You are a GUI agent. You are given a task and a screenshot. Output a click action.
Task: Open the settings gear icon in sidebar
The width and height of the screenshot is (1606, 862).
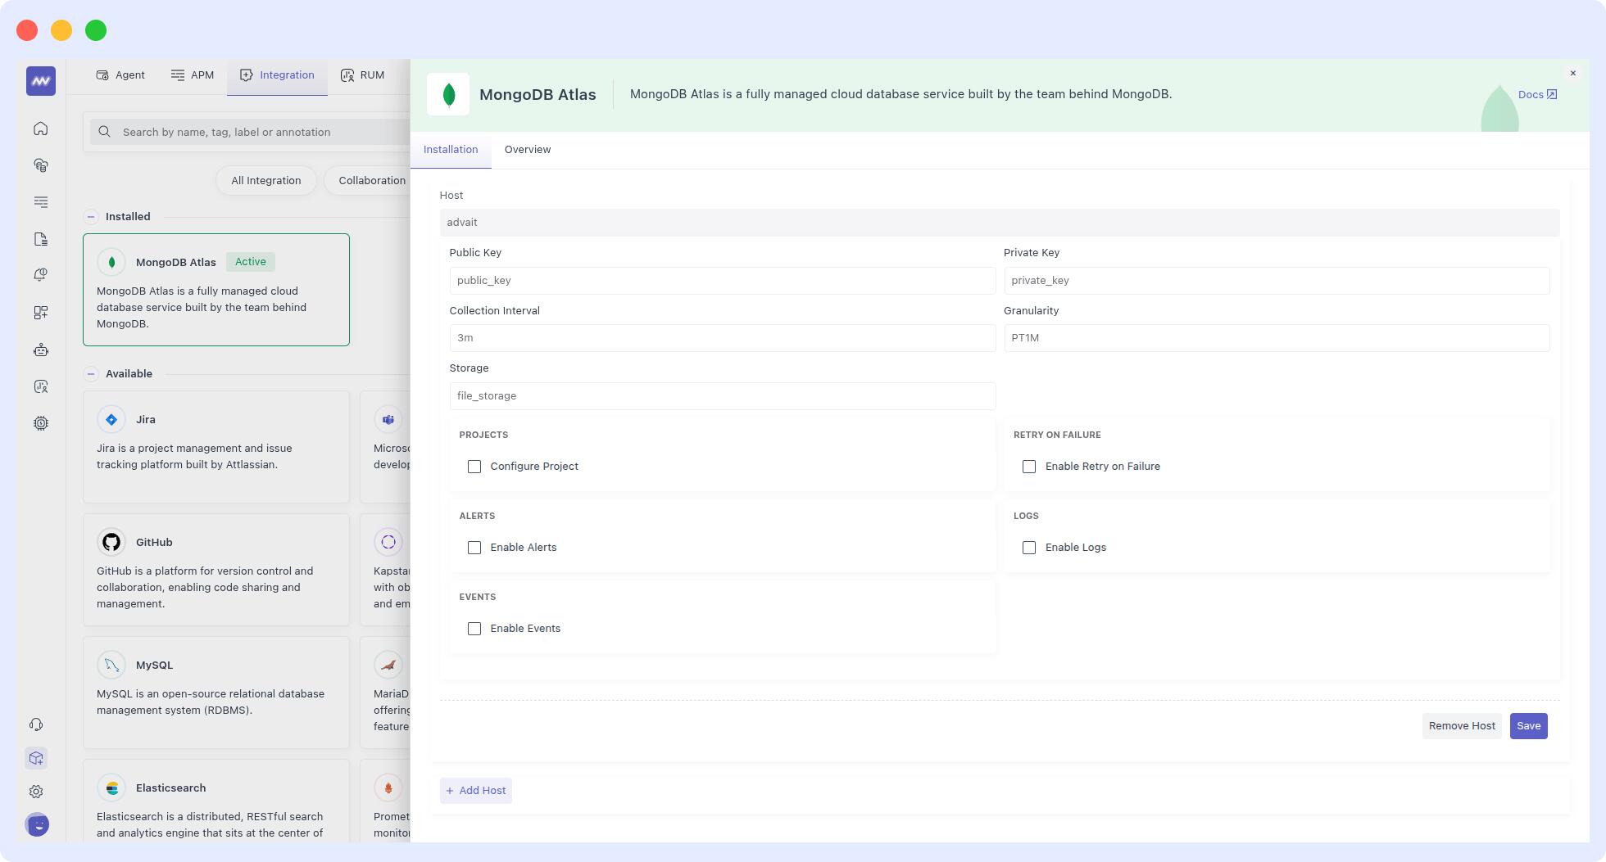pyautogui.click(x=36, y=792)
